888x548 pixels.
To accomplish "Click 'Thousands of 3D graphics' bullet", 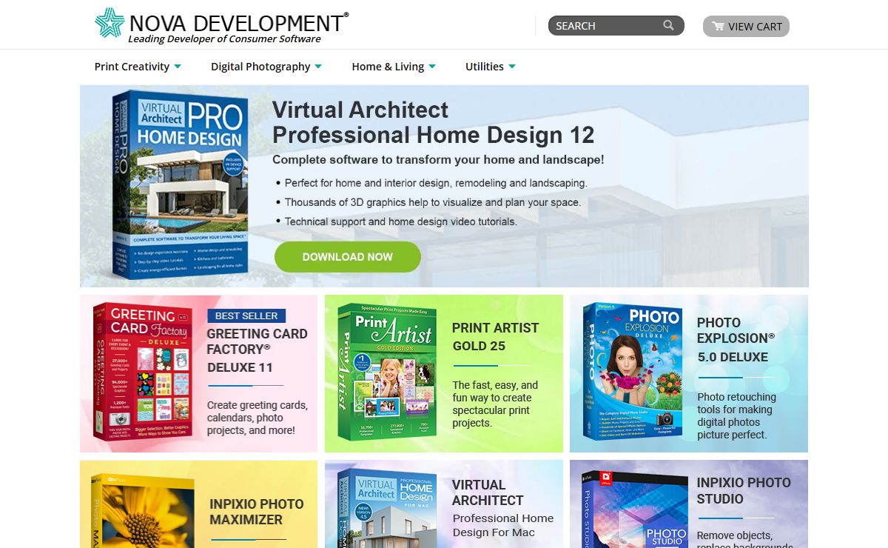I will (433, 202).
